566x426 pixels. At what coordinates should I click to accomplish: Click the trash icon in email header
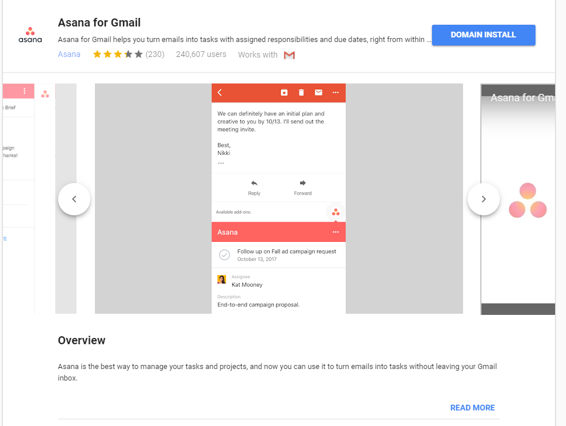coord(301,93)
